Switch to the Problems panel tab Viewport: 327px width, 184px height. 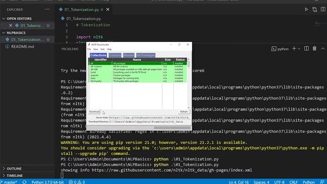click(70, 49)
